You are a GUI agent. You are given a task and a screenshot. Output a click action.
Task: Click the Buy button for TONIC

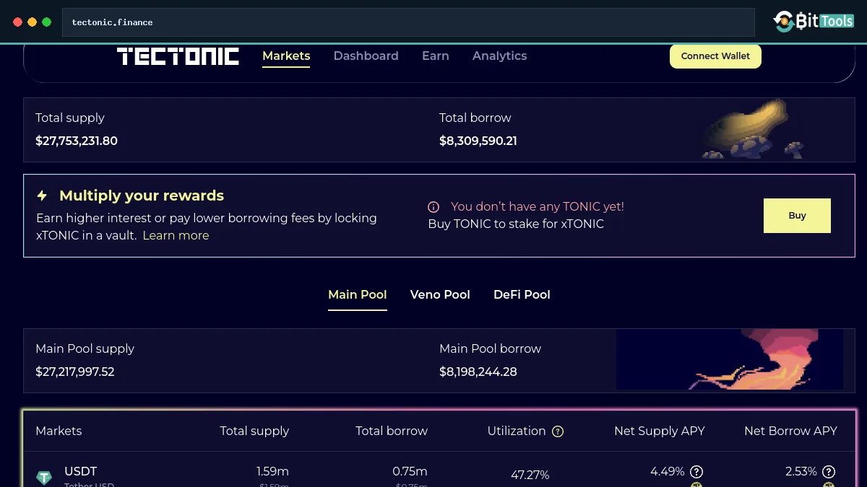(797, 216)
